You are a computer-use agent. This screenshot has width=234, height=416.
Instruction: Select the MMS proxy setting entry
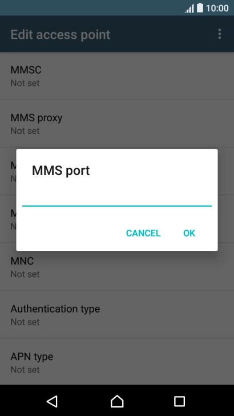(x=117, y=123)
